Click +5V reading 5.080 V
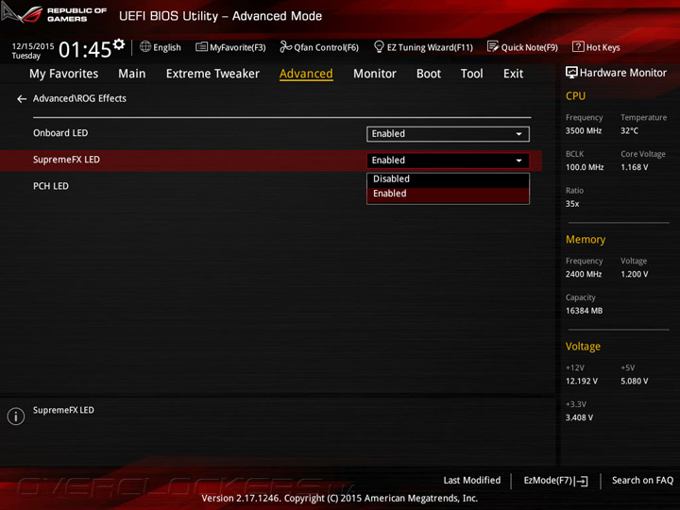 pos(634,382)
